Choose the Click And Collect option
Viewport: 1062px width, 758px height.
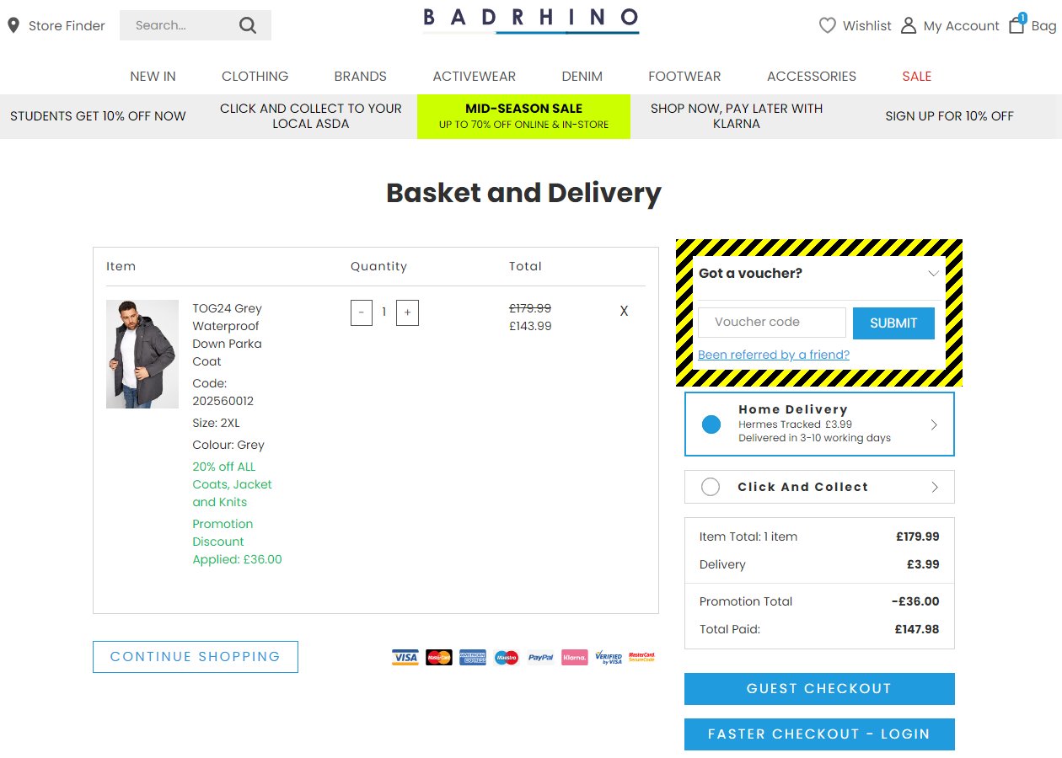click(x=711, y=487)
